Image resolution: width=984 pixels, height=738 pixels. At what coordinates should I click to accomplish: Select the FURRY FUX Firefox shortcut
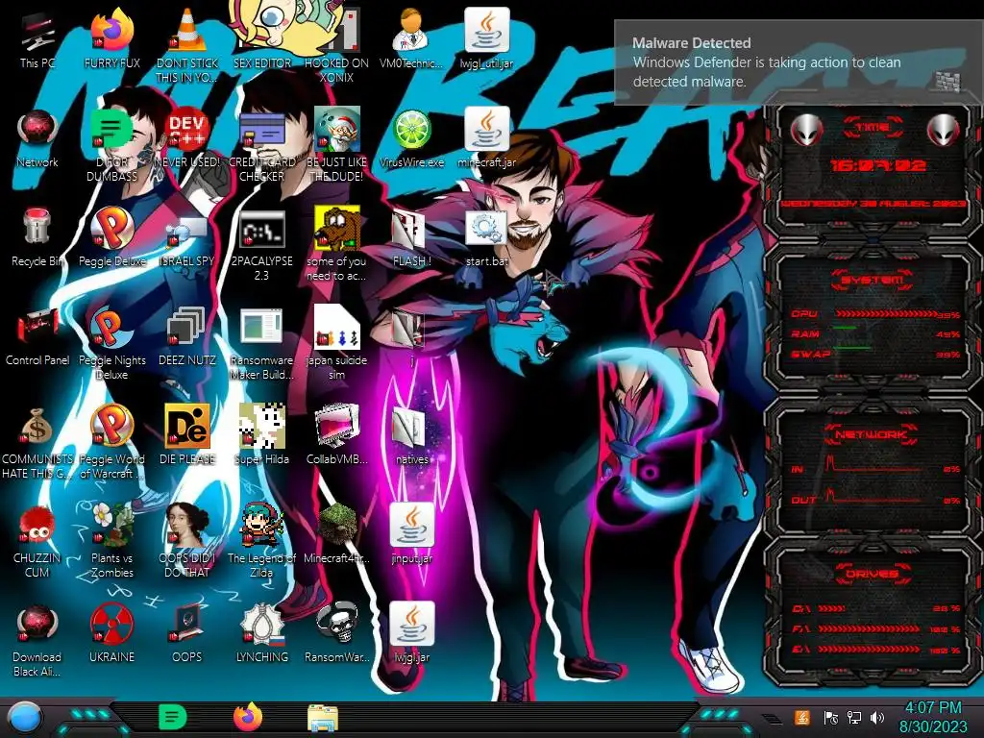click(x=111, y=39)
